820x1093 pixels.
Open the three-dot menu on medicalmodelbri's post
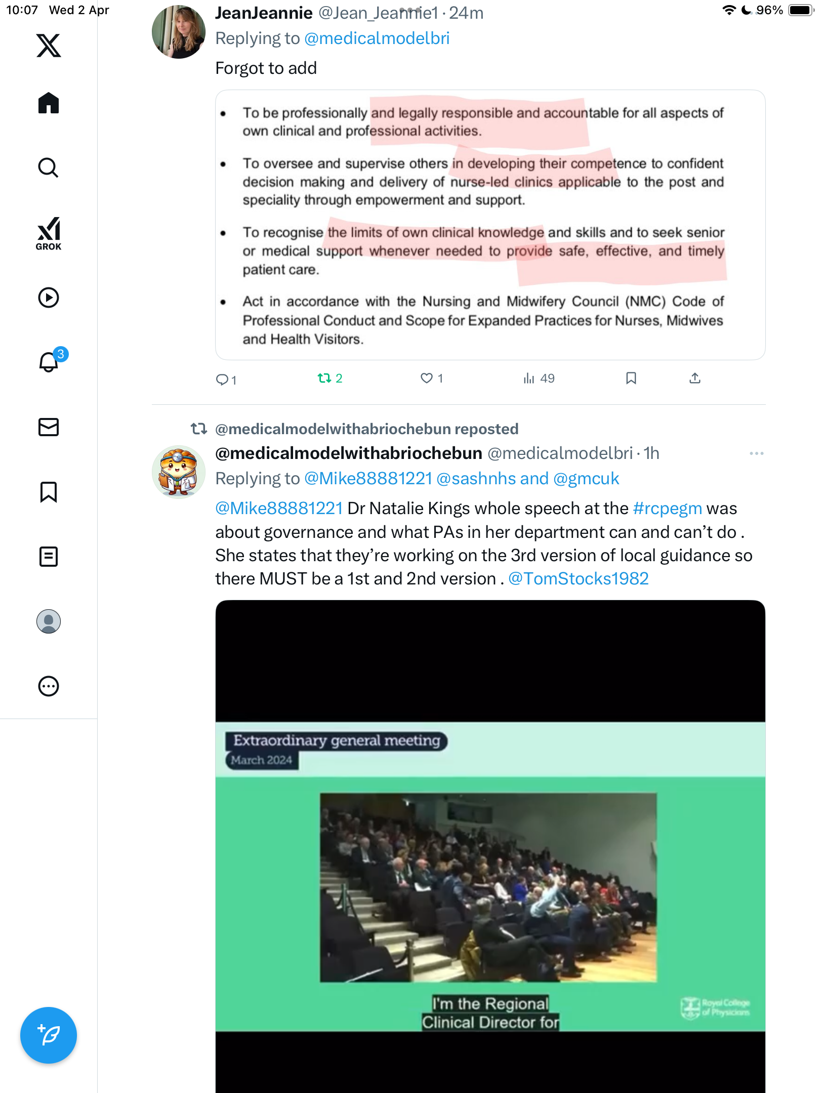point(756,453)
